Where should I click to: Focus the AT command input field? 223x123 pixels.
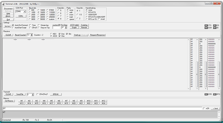(102, 109)
